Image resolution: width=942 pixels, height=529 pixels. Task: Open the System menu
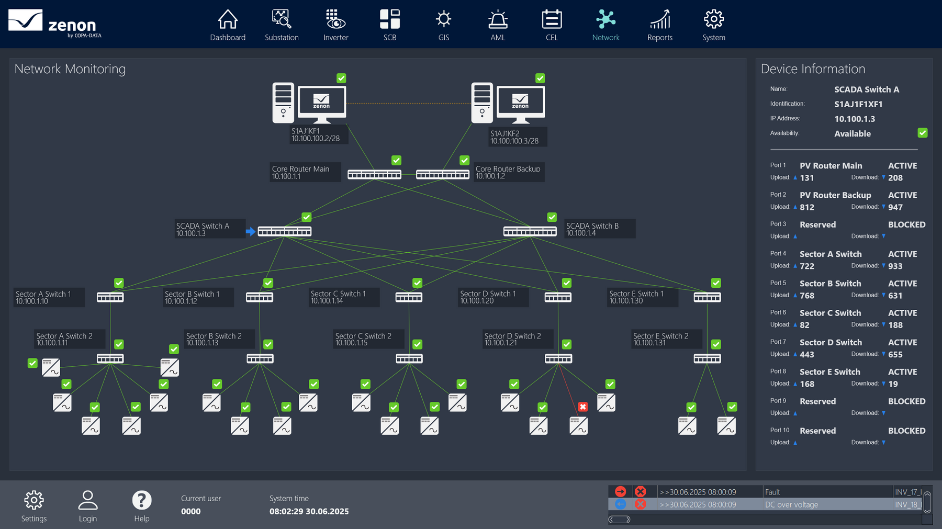714,25
